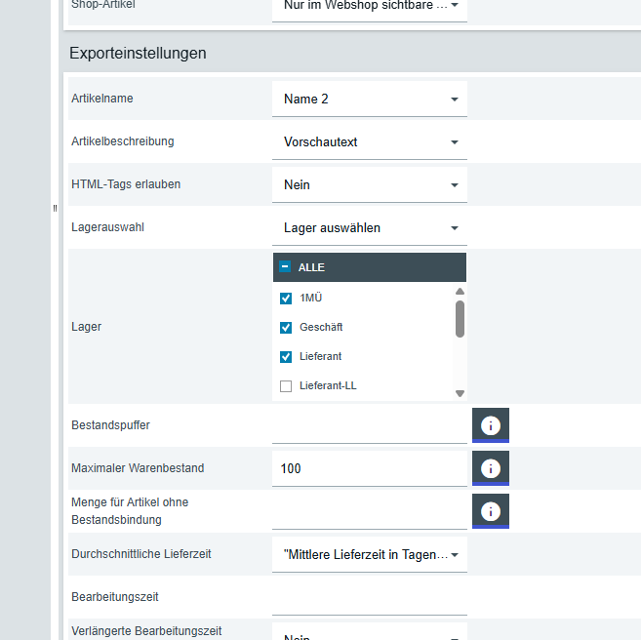Expand Durchschnittliche Lieferzeit dropdown
The height and width of the screenshot is (640, 641).
369,554
